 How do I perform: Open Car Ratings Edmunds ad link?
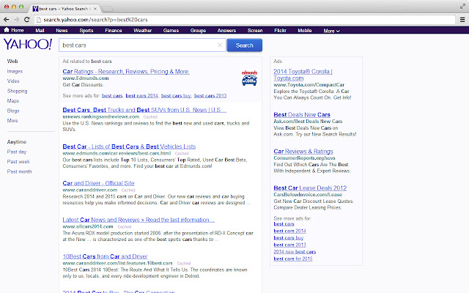[x=126, y=72]
